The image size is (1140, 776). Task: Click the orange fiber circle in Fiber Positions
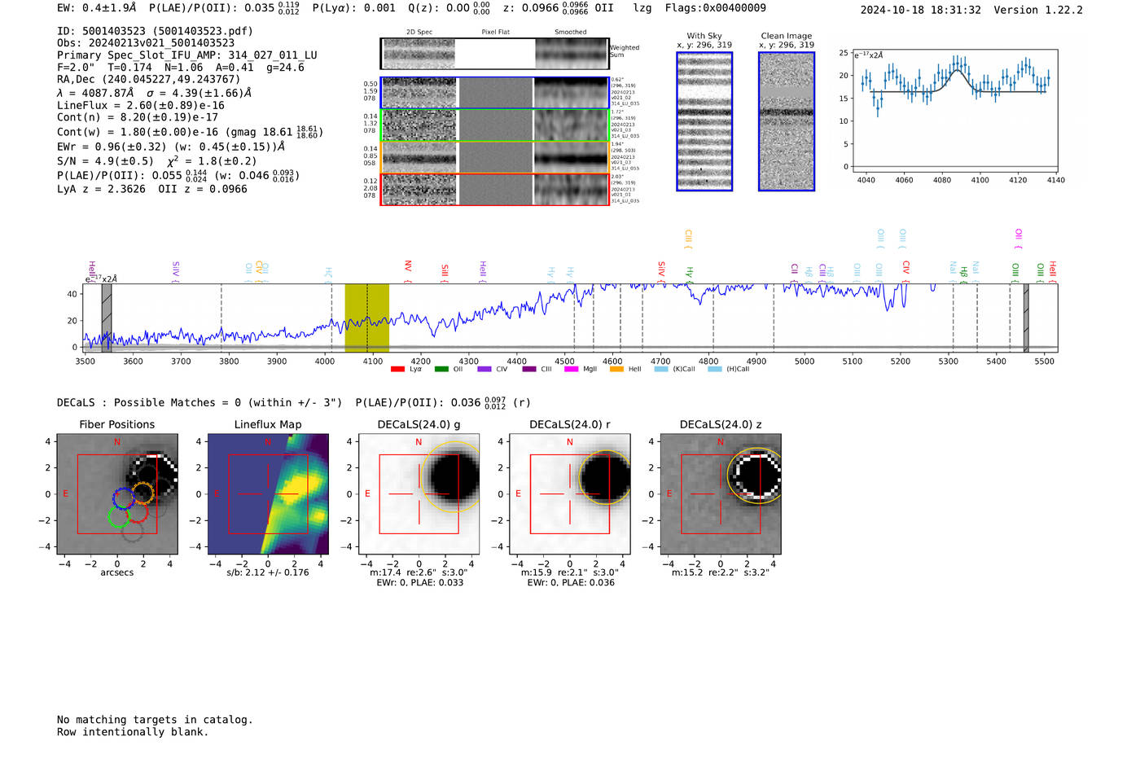click(x=142, y=493)
